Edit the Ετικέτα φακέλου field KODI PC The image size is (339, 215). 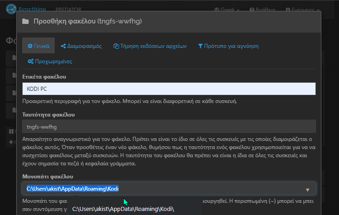point(169,89)
